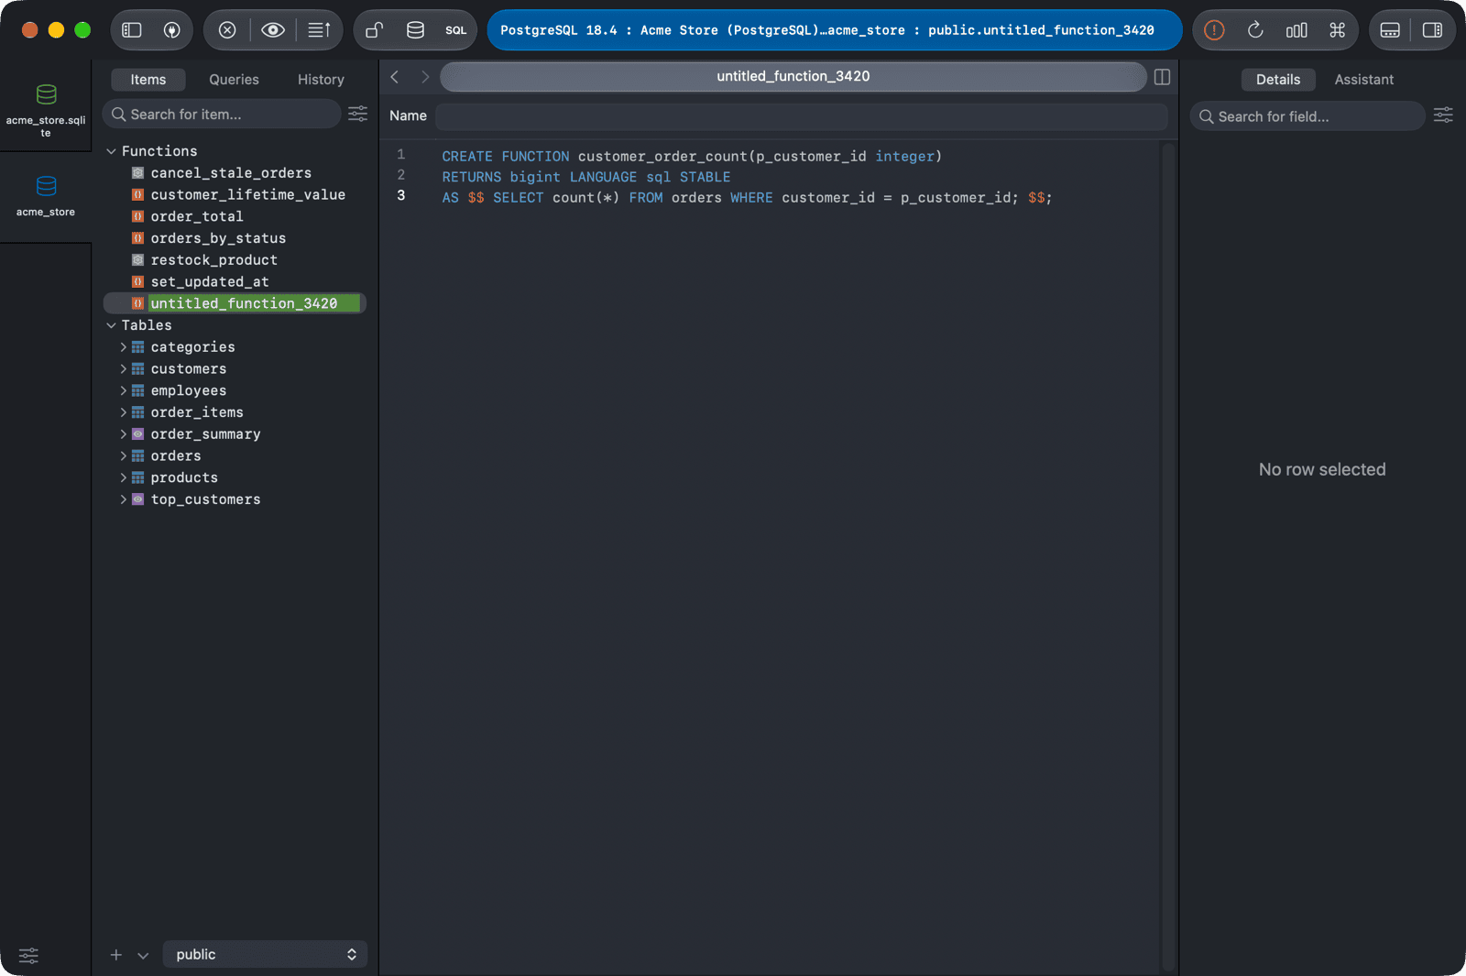The image size is (1466, 976).
Task: Toggle the safe mode lock icon
Action: click(x=374, y=30)
